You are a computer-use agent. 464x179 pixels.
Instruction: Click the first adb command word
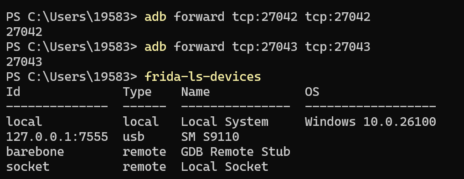(155, 16)
